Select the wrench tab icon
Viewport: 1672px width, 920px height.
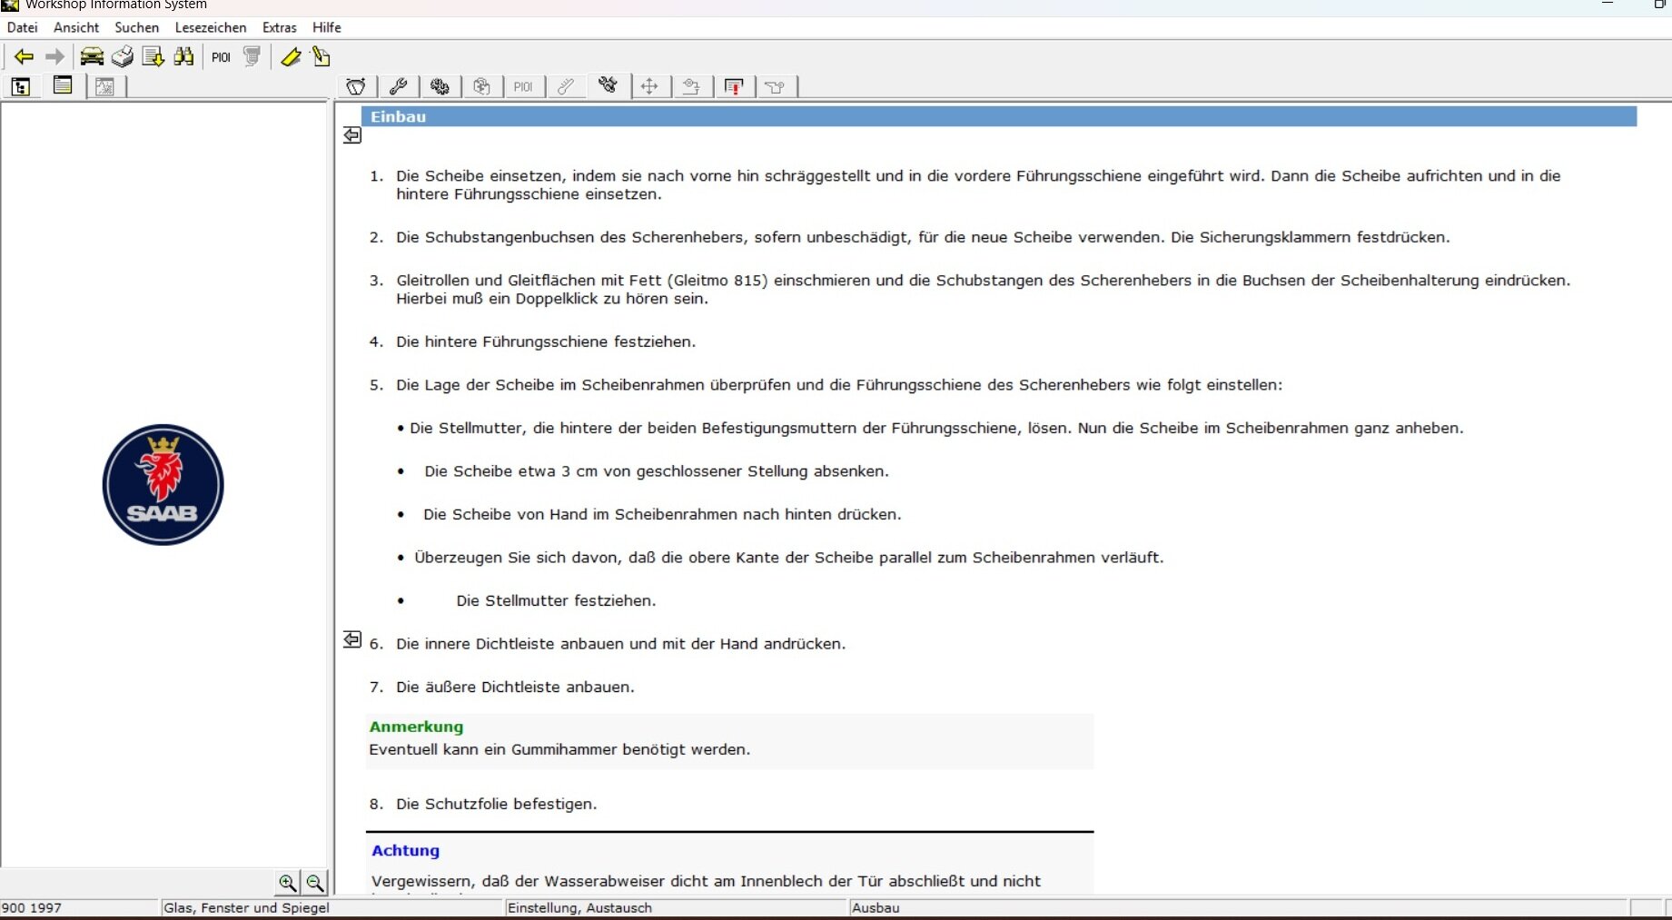tap(398, 86)
